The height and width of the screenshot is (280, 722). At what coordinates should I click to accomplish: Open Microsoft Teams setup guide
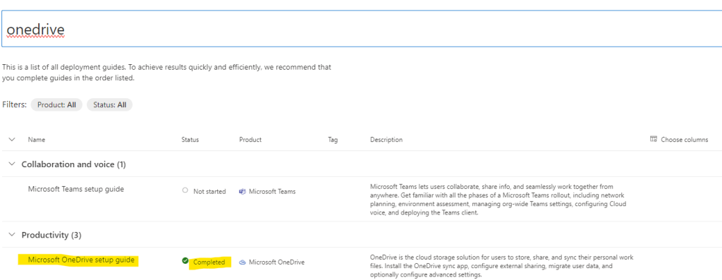click(x=76, y=189)
